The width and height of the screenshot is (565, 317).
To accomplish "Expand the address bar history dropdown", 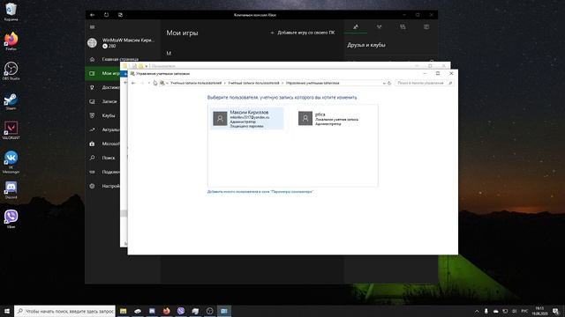I will click(x=384, y=83).
